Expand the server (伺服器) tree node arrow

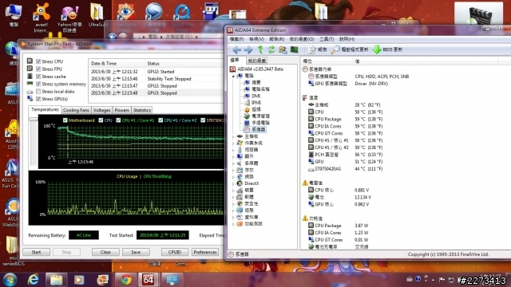[233, 150]
